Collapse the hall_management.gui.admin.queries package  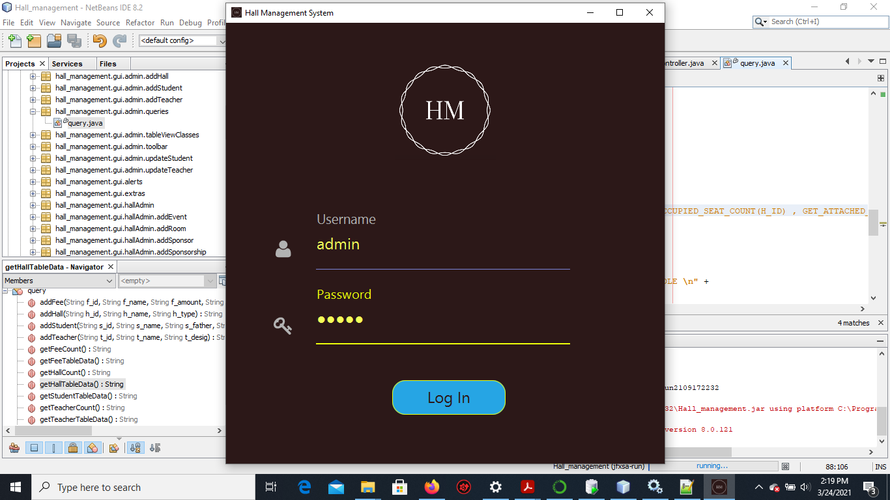point(32,111)
